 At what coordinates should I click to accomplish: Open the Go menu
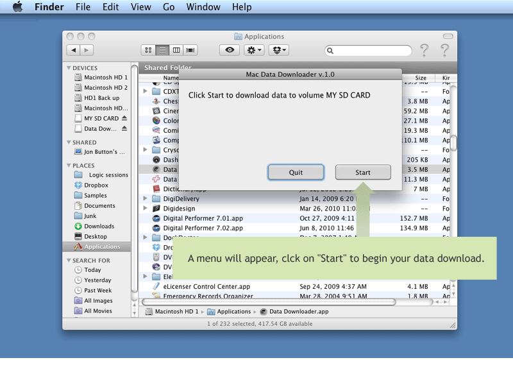coord(169,7)
